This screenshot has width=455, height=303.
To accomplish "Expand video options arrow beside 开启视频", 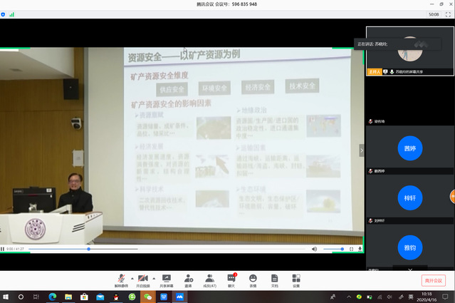I will tap(154, 278).
